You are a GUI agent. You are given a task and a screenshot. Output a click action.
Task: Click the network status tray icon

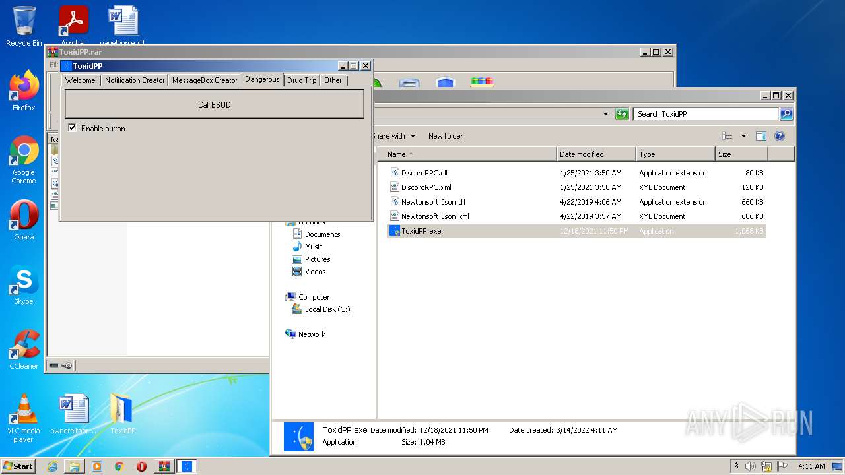point(766,466)
